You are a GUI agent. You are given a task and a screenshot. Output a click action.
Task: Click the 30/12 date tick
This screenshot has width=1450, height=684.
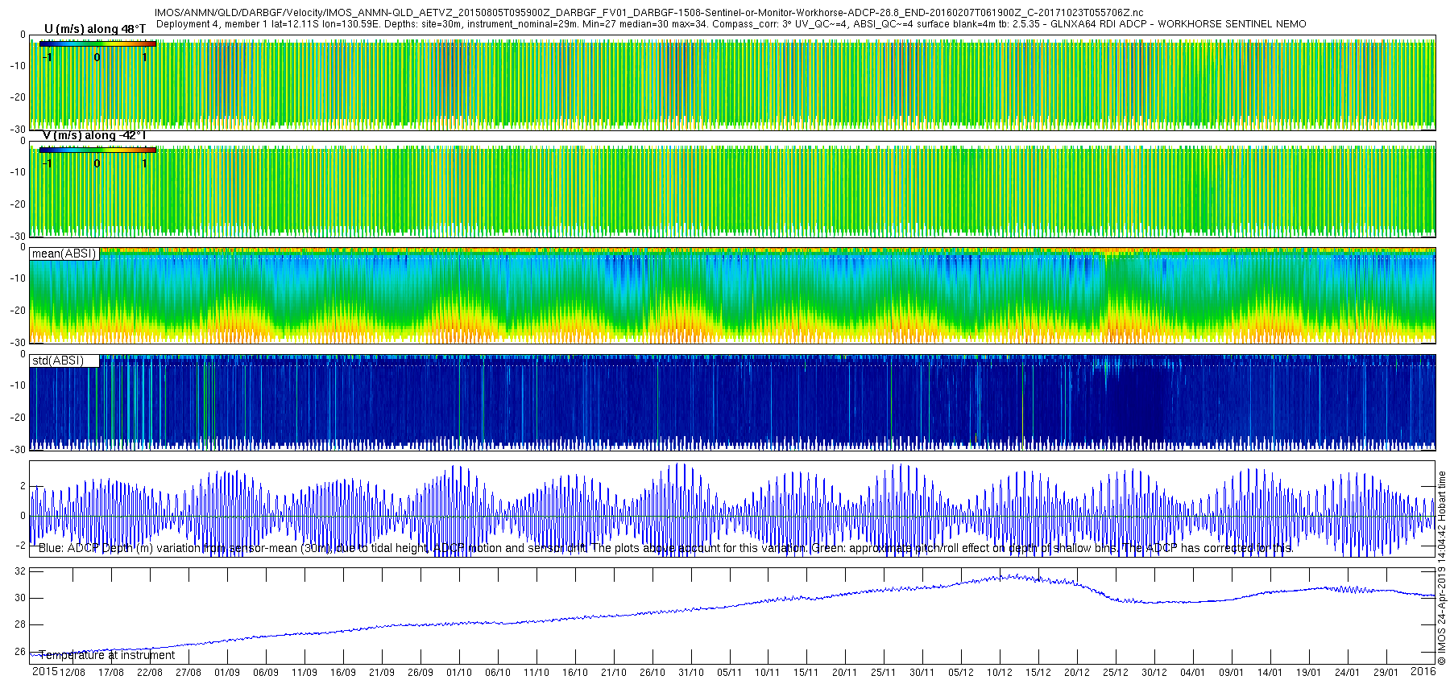[x=1154, y=672]
